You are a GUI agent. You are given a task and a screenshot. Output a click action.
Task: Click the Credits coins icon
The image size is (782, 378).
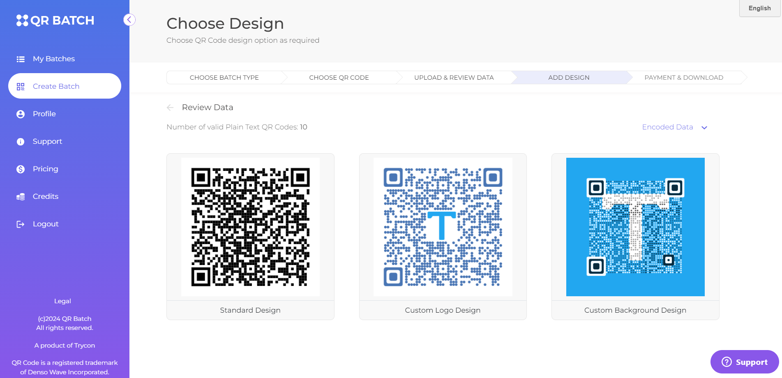(x=21, y=196)
